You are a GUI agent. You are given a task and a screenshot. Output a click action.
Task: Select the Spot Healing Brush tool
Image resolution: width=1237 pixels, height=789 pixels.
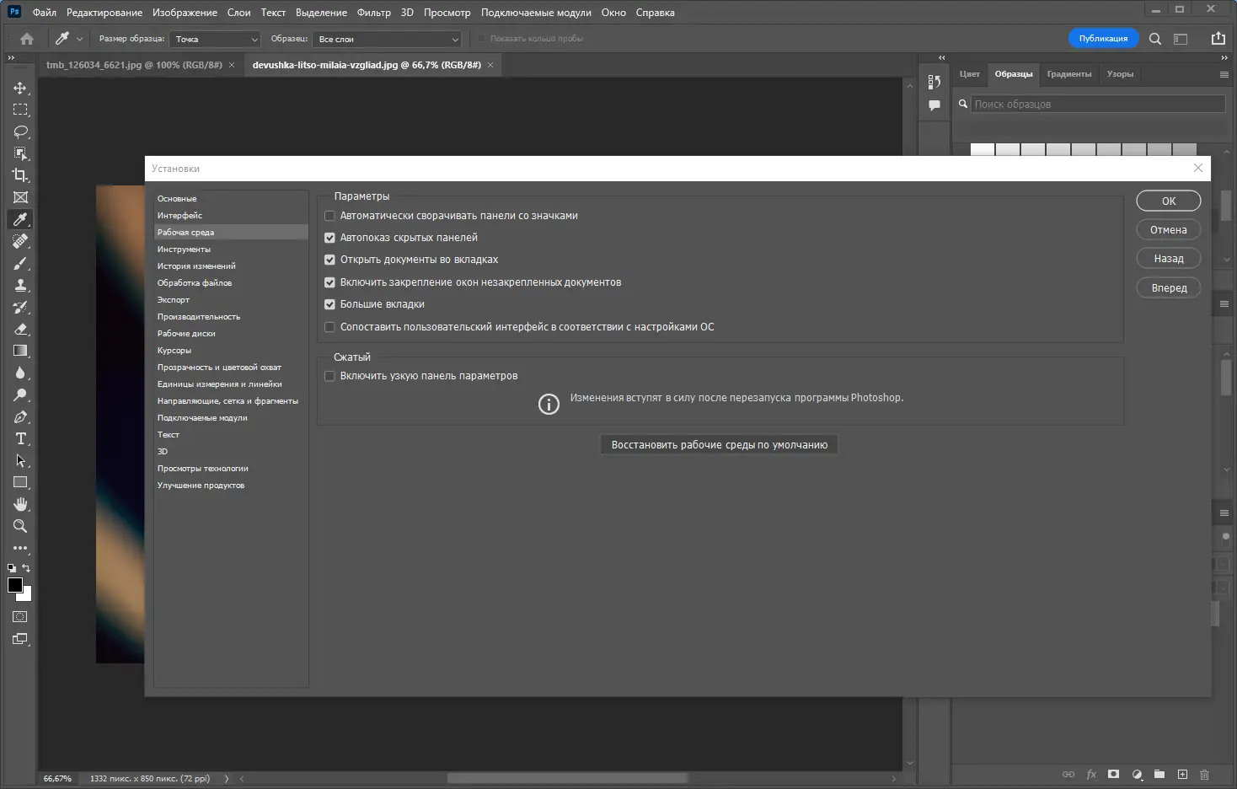20,241
